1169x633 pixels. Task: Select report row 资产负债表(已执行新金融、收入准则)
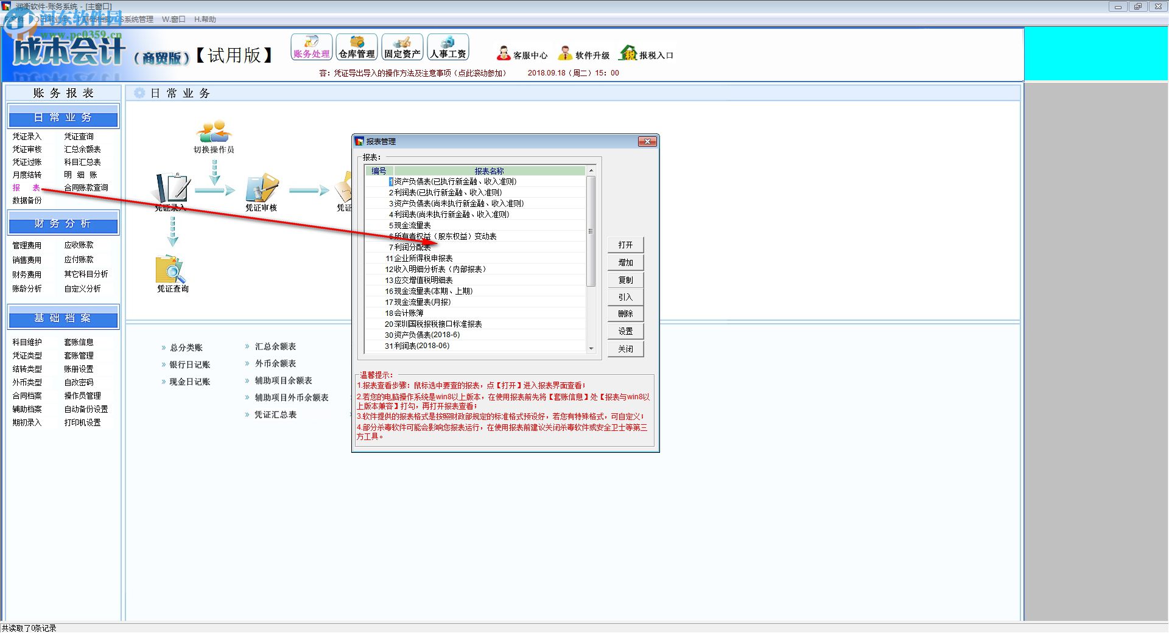coord(475,181)
